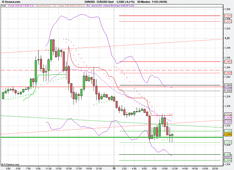Click the 6:00 time axis label

145,169
